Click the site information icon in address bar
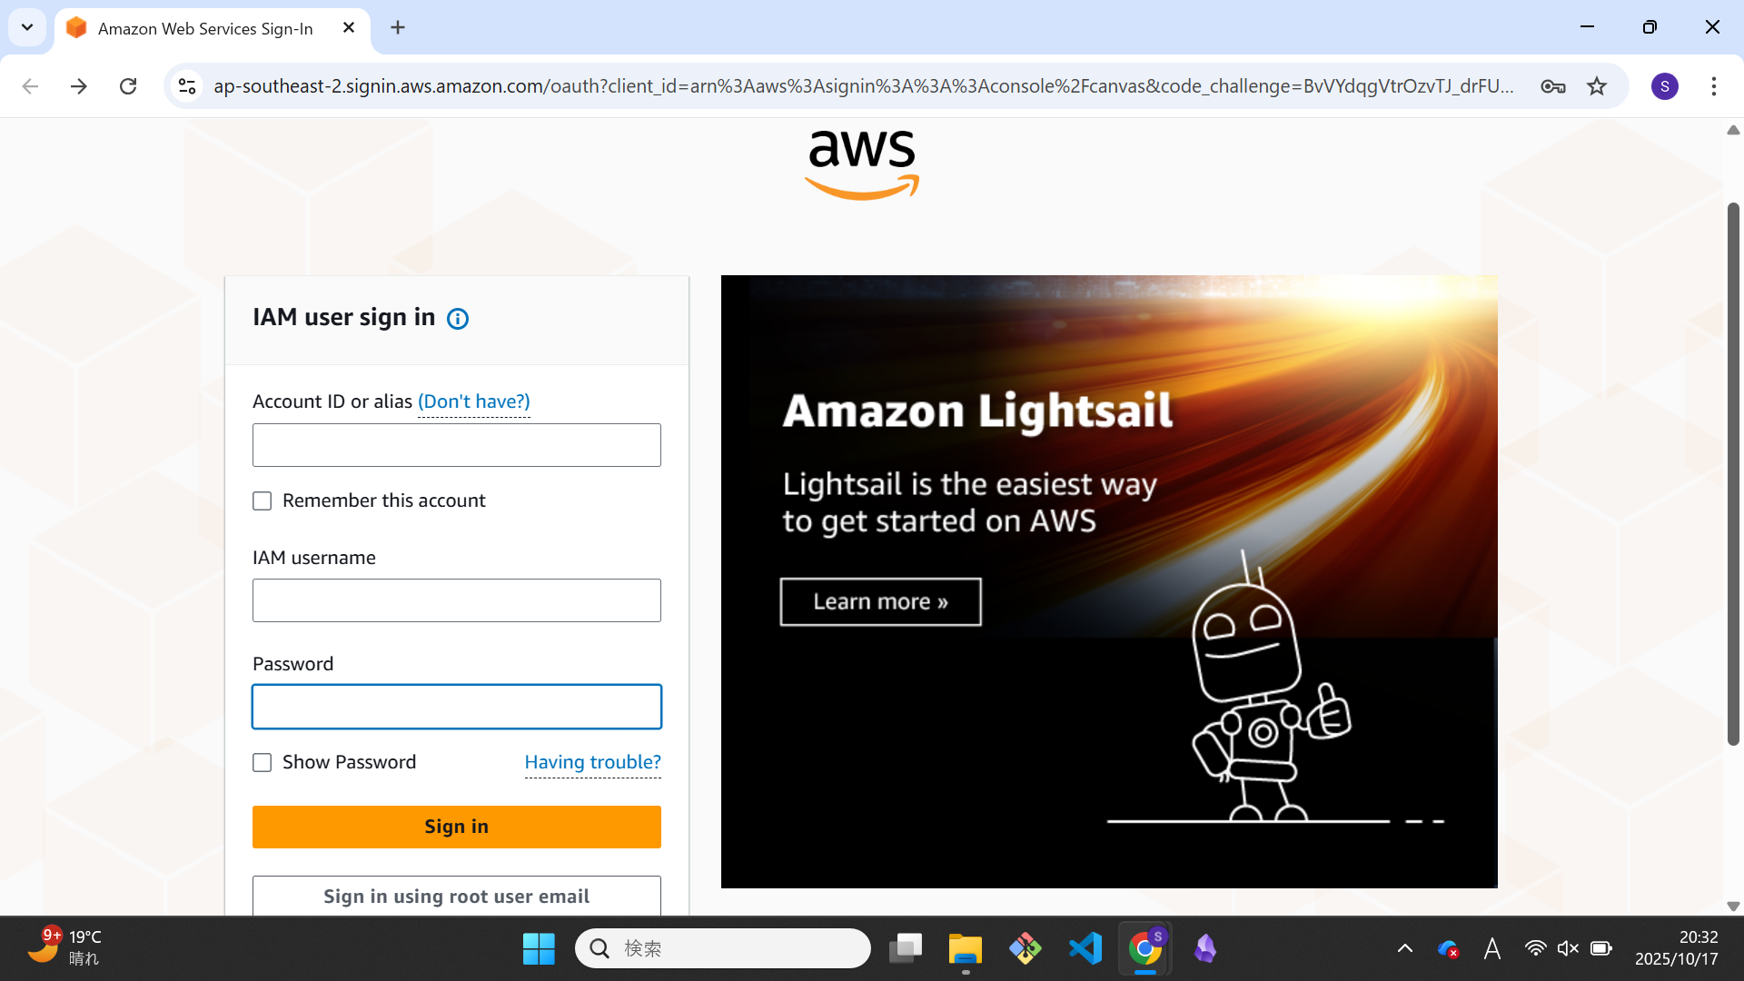Viewport: 1744px width, 981px height. [x=187, y=86]
